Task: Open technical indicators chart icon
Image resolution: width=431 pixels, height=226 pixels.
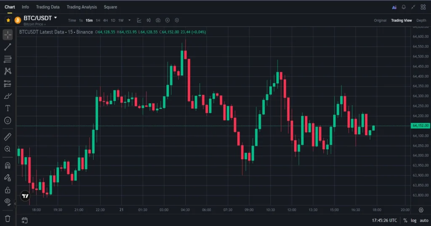Action: (139, 20)
